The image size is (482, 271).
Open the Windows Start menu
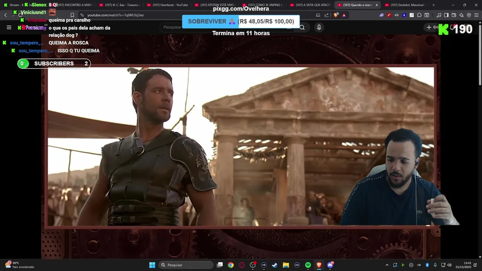[x=152, y=265]
